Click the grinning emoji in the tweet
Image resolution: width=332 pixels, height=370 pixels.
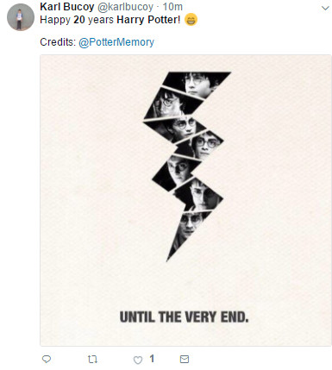coord(191,20)
